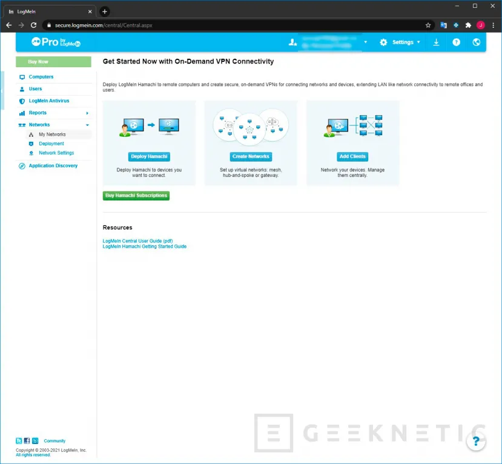Image resolution: width=502 pixels, height=464 pixels.
Task: Open Application Discovery in sidebar
Action: (x=53, y=165)
